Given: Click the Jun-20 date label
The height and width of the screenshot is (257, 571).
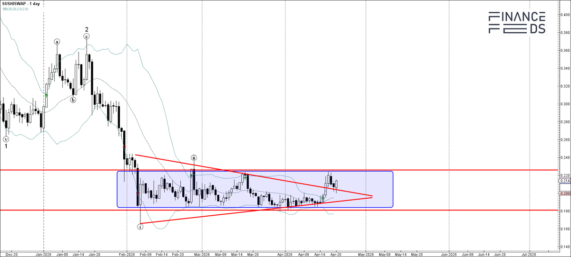Looking at the screenshot, I should click(x=500, y=254).
